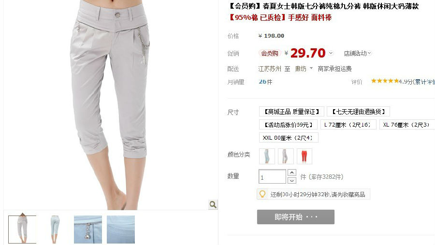Open the 廊坊 delivery destination dropdown
Viewport: 435px width, 245px height.
click(304, 69)
